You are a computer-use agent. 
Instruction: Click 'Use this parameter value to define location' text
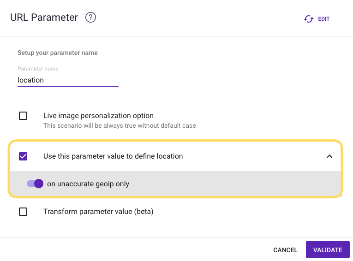(113, 156)
